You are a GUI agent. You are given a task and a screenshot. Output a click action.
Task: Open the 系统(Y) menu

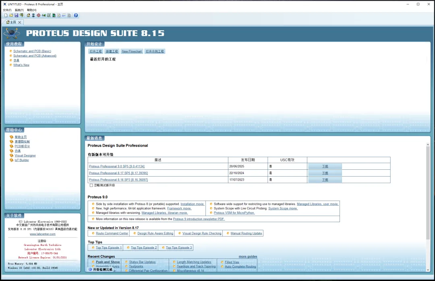click(19, 10)
